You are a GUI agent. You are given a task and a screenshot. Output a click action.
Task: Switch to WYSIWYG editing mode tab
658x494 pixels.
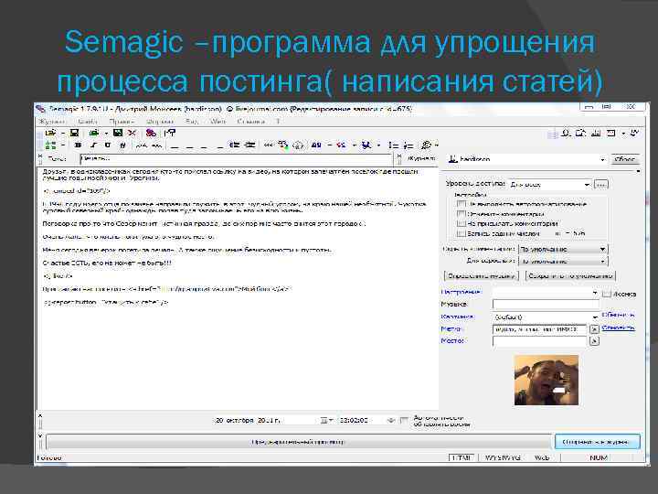coord(503,457)
